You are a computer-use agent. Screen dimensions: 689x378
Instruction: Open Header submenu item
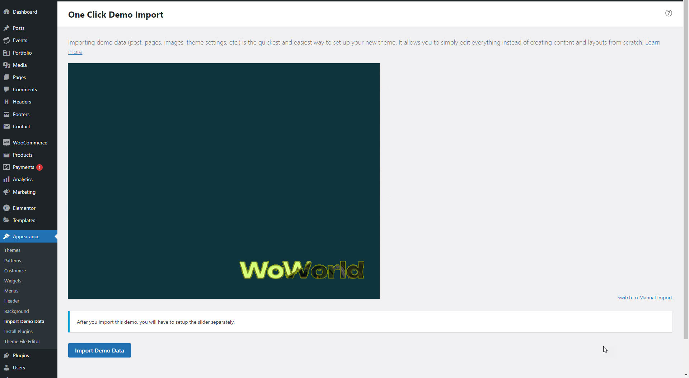pos(12,301)
